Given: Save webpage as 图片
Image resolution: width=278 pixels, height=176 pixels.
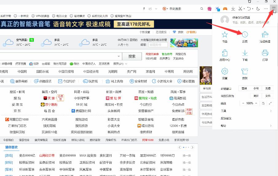Looking at the screenshot, I should (x=256, y=96).
